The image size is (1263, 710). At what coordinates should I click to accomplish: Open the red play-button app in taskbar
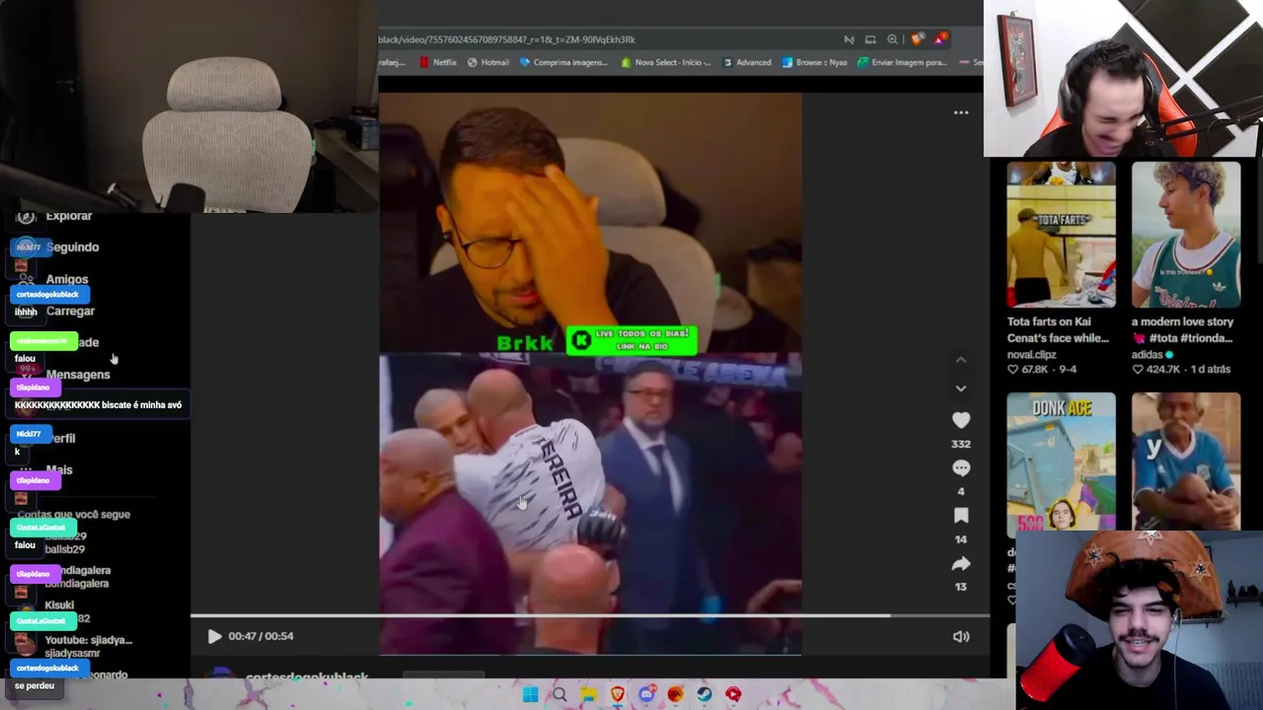click(x=733, y=695)
